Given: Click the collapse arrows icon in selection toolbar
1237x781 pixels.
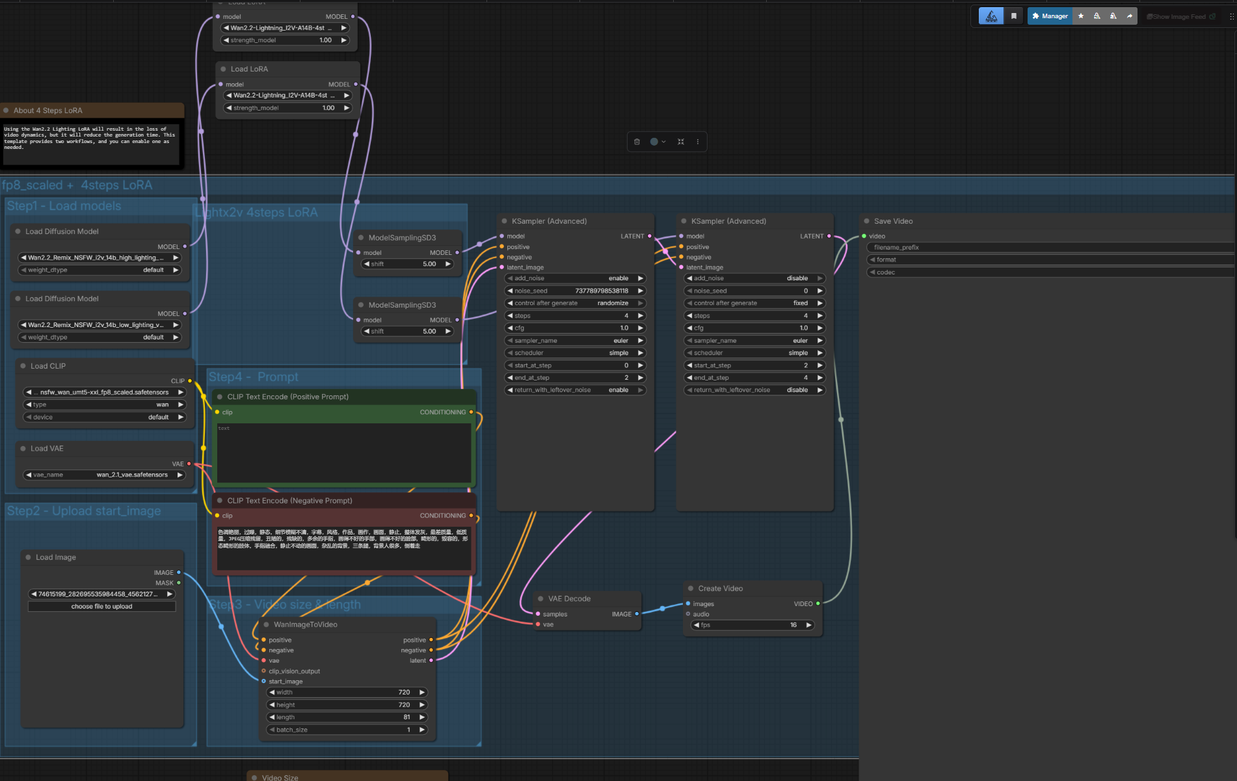Looking at the screenshot, I should click(x=681, y=142).
